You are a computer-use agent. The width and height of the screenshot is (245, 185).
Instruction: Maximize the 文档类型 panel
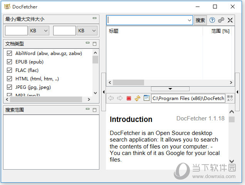(94, 44)
